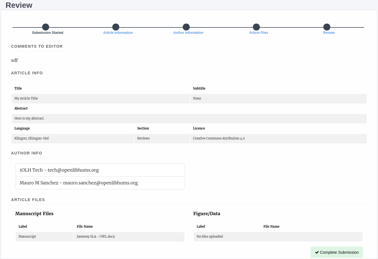Screen dimensions: 378x259
Task: Select the Review step link
Action: click(329, 33)
